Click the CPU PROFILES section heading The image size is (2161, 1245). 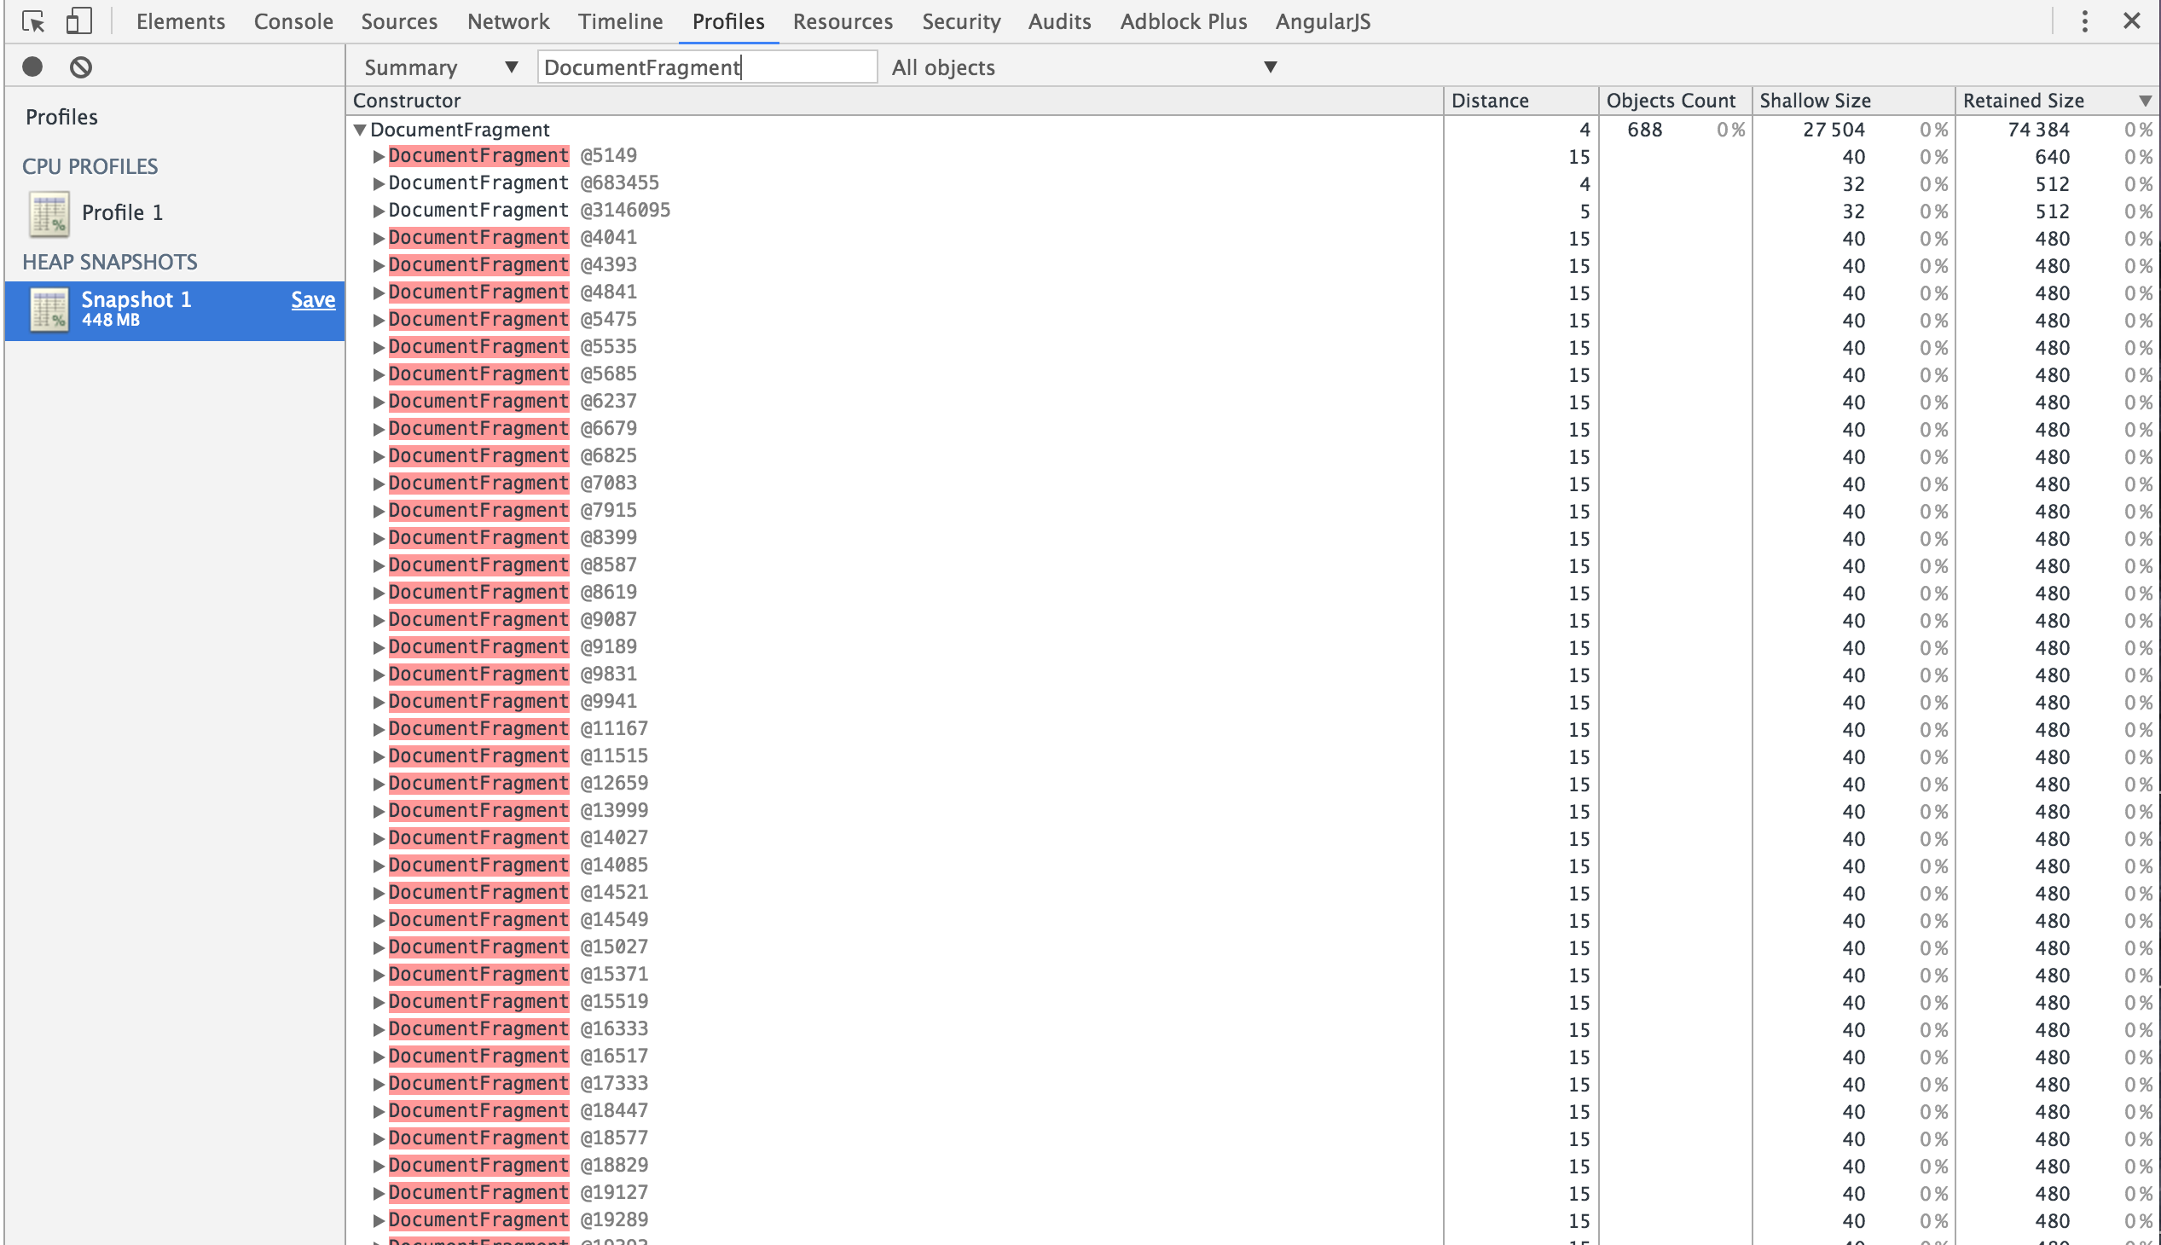pyautogui.click(x=90, y=166)
